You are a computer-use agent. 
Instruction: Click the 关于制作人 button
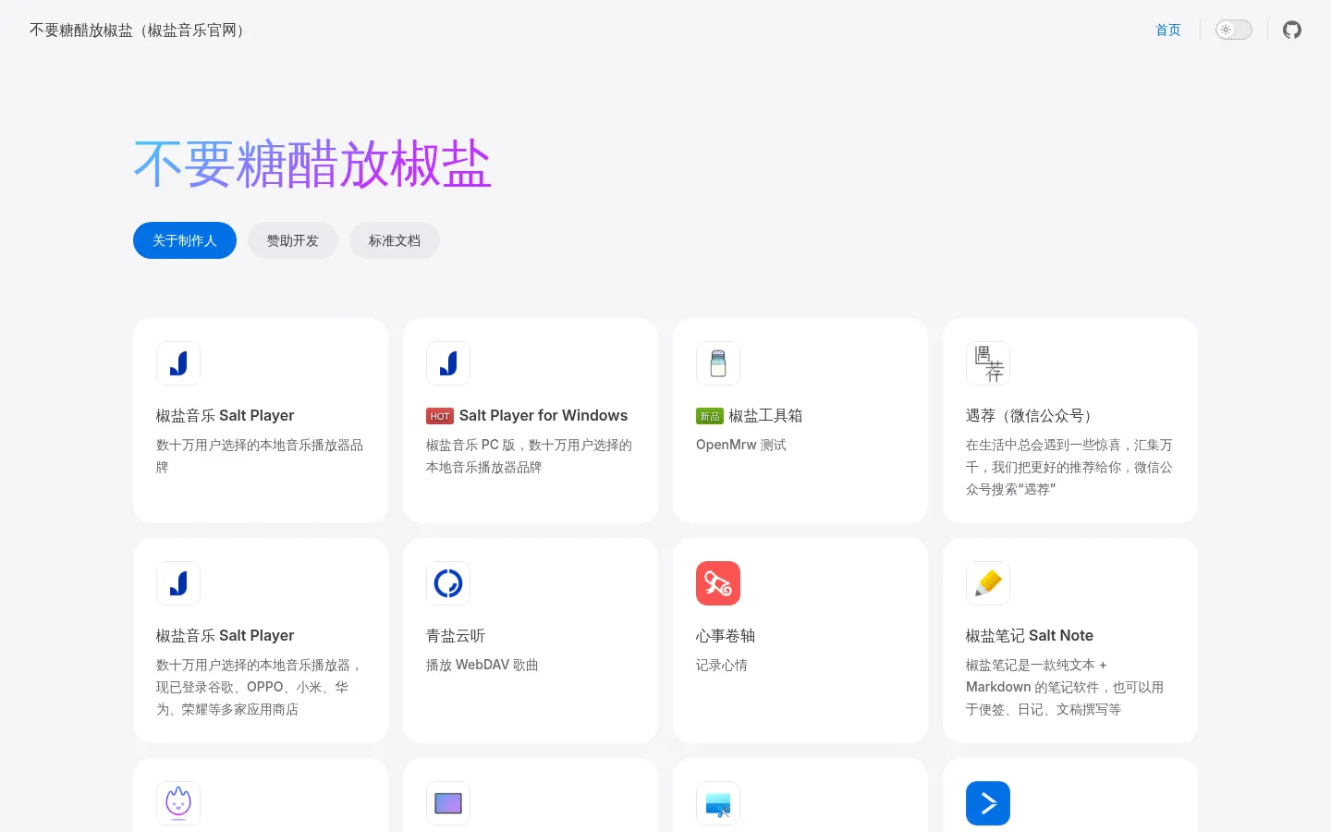(185, 240)
